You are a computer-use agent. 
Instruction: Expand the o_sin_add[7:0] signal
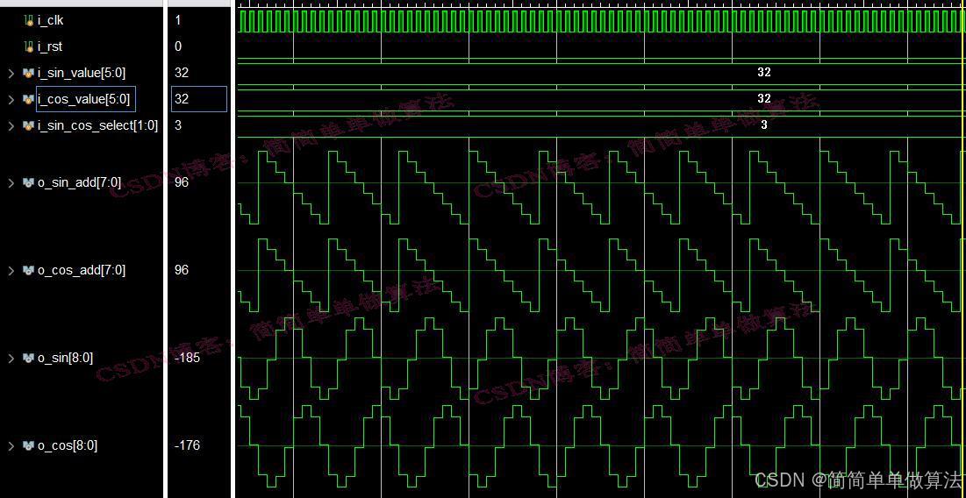11,183
